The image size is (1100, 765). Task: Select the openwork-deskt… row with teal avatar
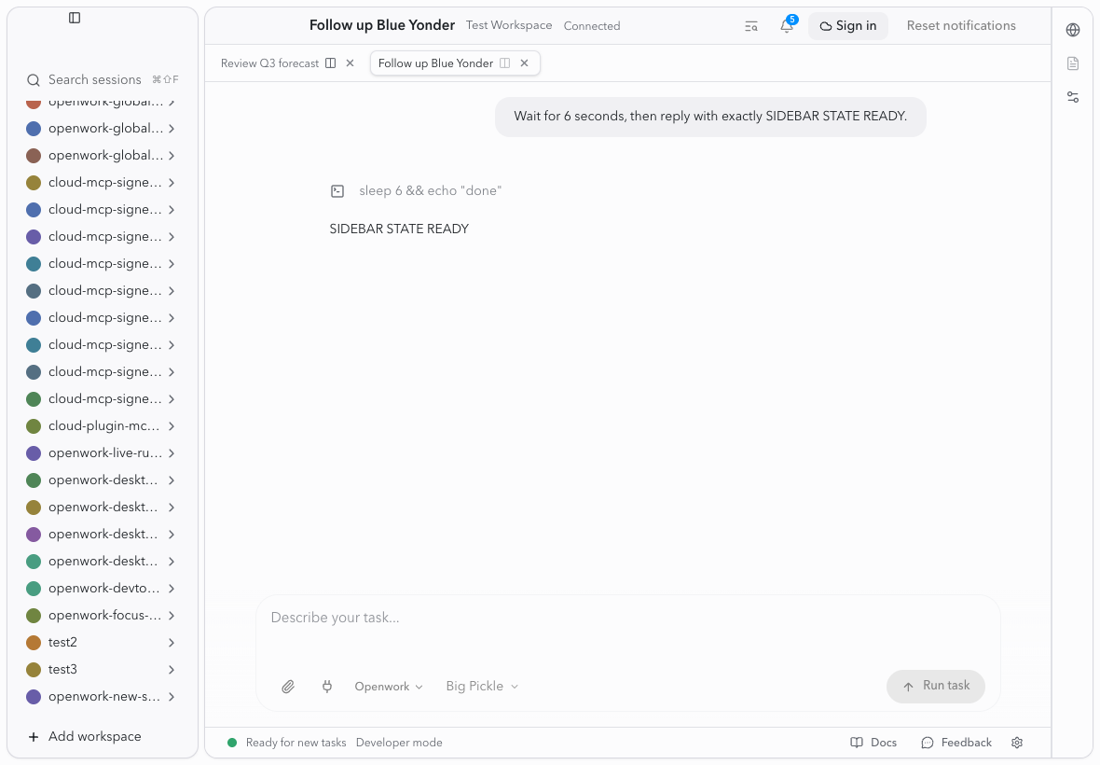(x=101, y=562)
